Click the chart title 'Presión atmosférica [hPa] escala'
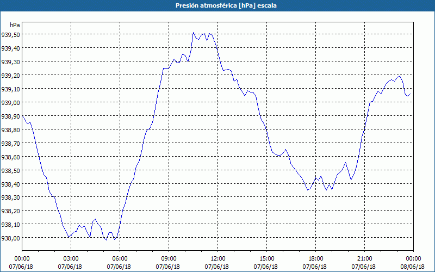The width and height of the screenshot is (435, 272). click(226, 5)
